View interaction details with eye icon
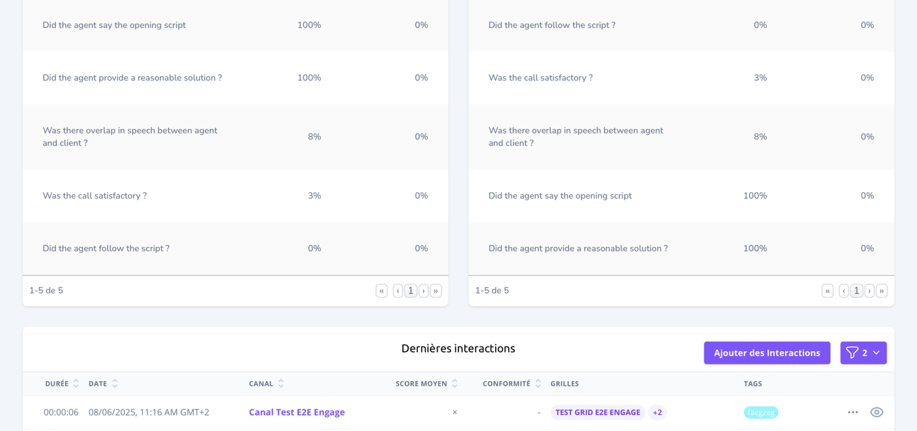Viewport: 917px width, 431px height. [x=876, y=412]
